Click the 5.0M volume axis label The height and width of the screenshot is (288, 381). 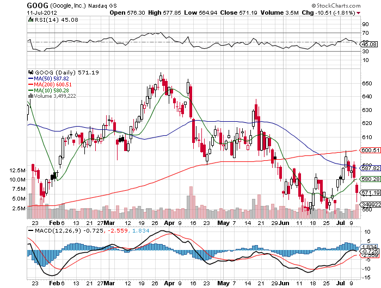[19, 198]
